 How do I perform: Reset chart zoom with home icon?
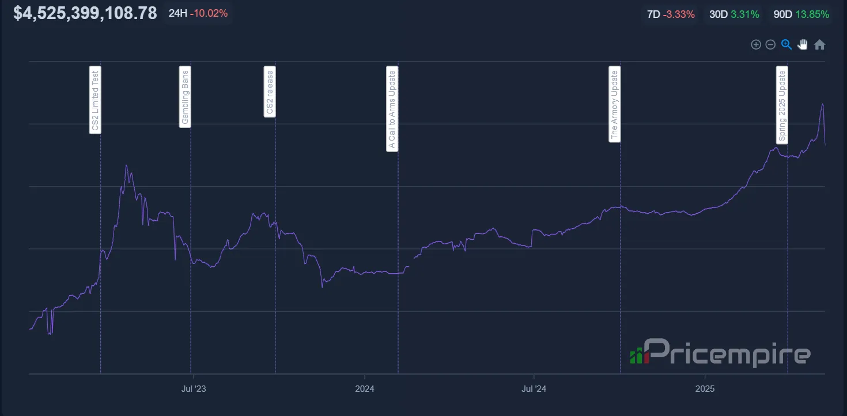coord(819,44)
